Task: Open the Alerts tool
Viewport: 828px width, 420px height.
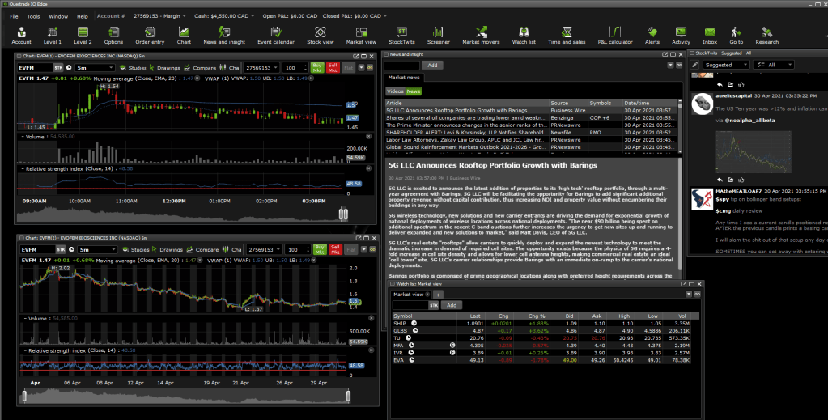Action: [652, 36]
